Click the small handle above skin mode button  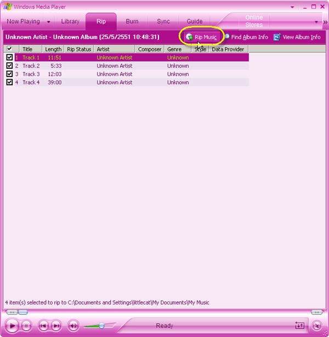317,312
